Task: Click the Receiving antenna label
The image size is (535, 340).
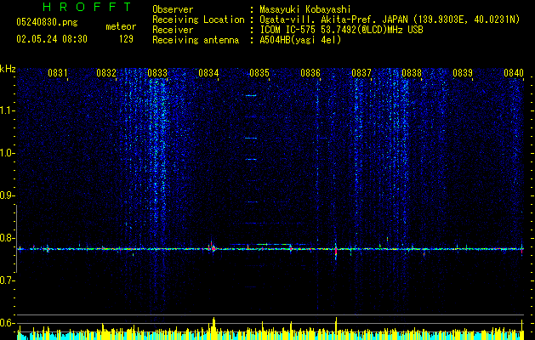Action: point(196,40)
